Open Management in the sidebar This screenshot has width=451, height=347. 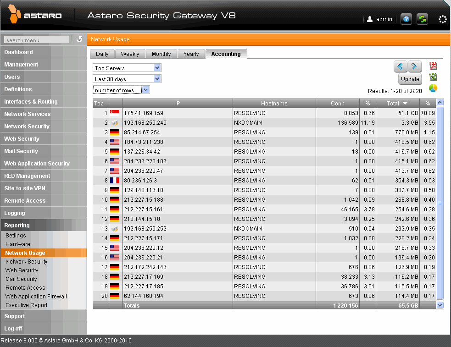pyautogui.click(x=44, y=65)
